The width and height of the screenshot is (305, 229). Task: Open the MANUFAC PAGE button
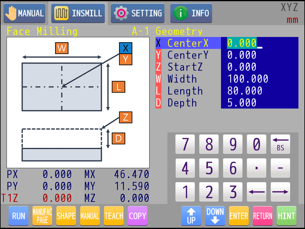coord(42,216)
